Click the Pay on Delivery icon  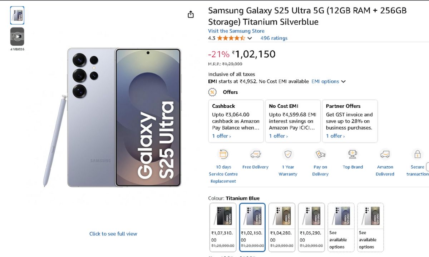pyautogui.click(x=320, y=154)
